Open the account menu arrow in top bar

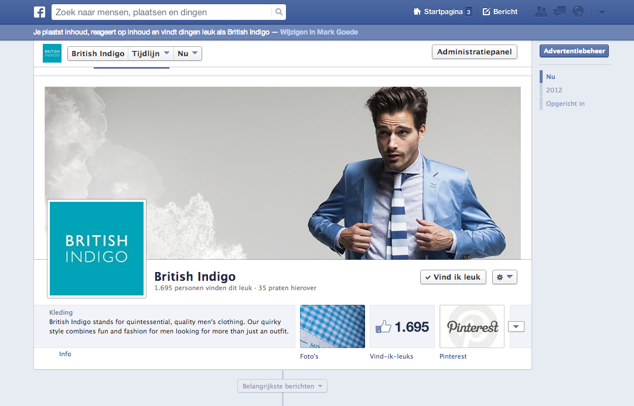coord(602,12)
